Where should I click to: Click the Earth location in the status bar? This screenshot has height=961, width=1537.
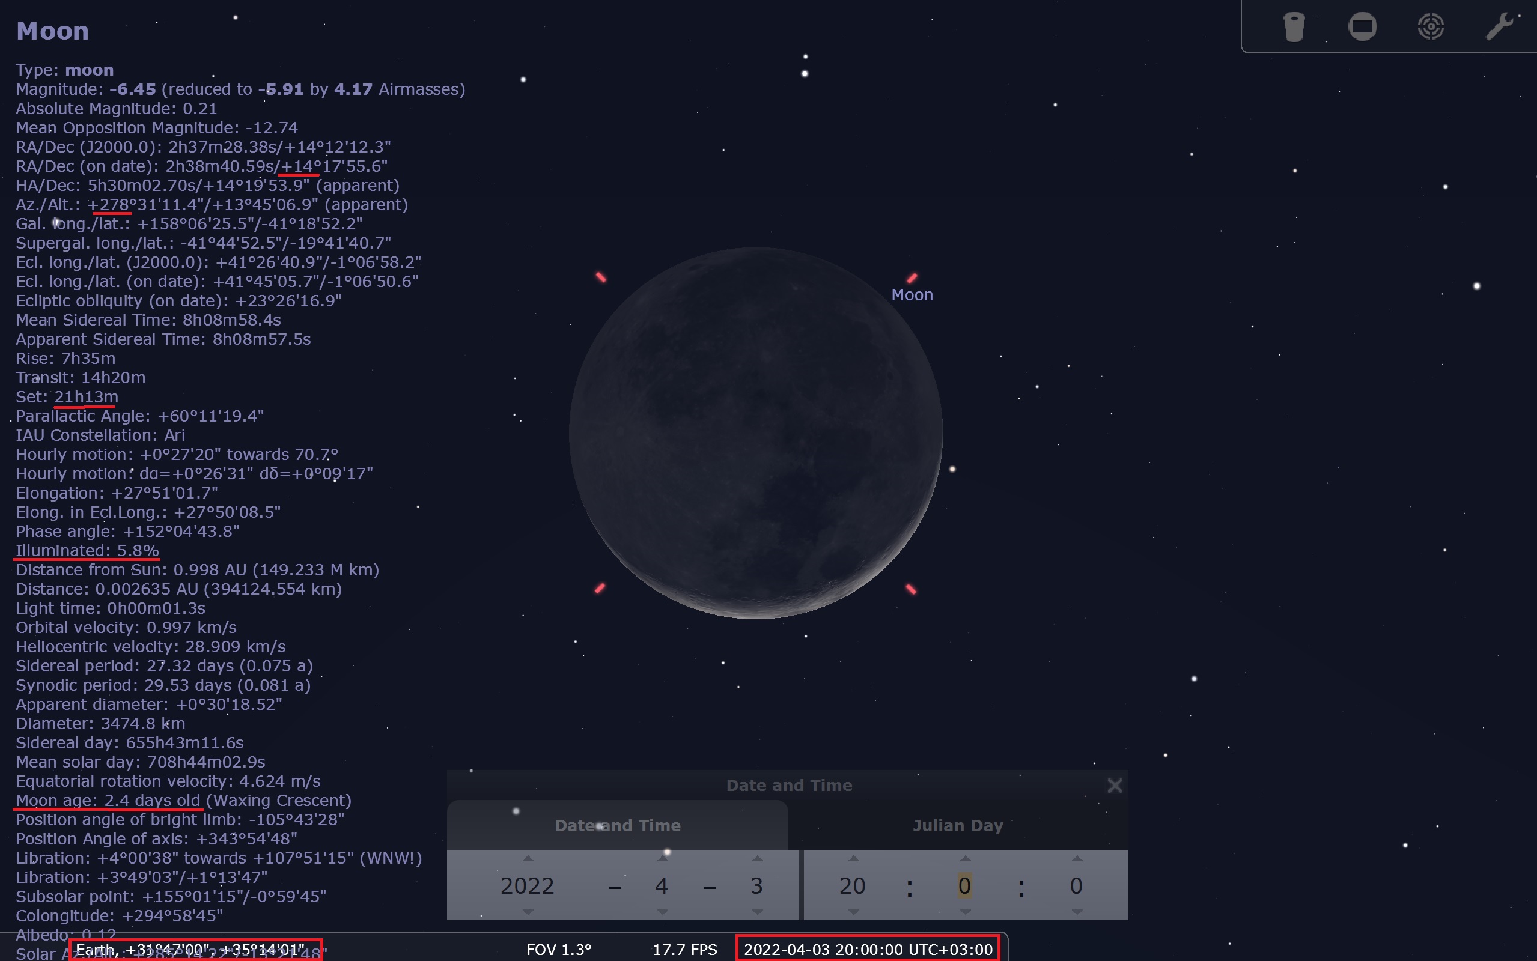click(190, 950)
